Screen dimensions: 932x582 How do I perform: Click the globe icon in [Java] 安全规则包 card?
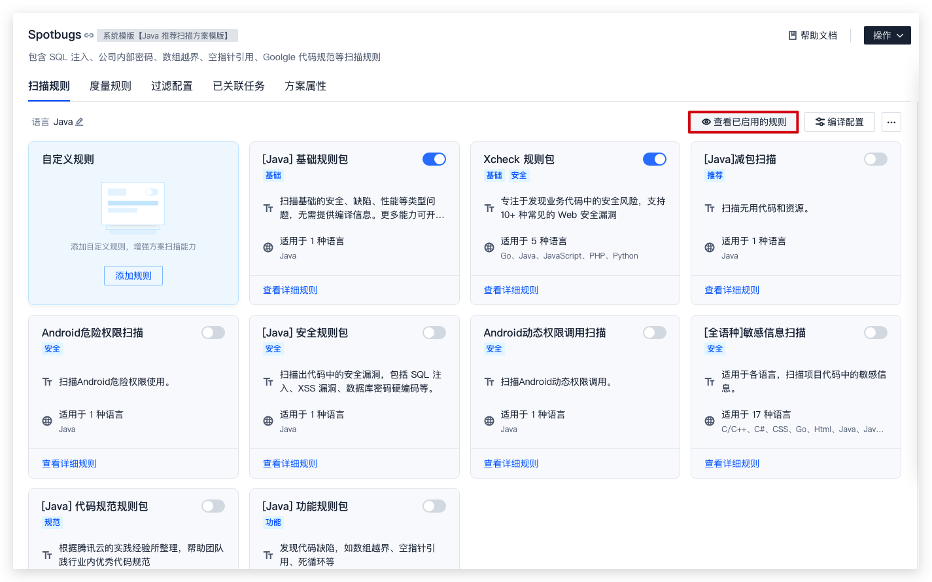point(268,421)
